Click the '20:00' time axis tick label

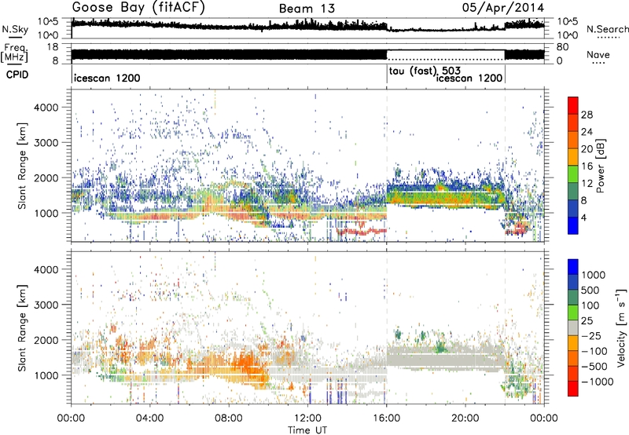point(465,418)
